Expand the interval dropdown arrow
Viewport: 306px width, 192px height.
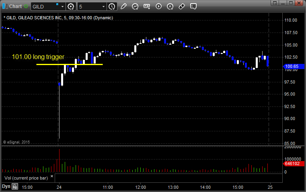(x=104, y=6)
